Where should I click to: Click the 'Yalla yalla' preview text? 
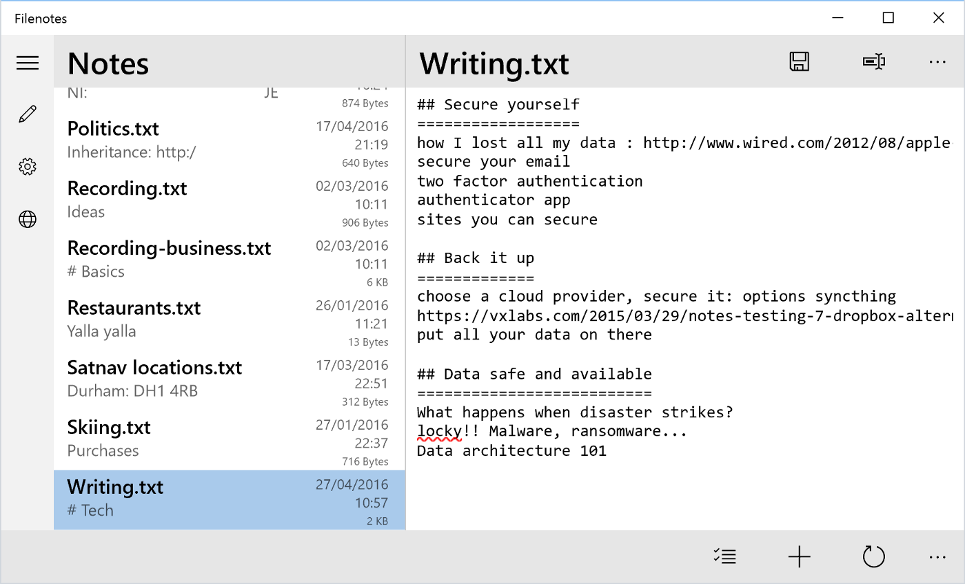click(101, 331)
